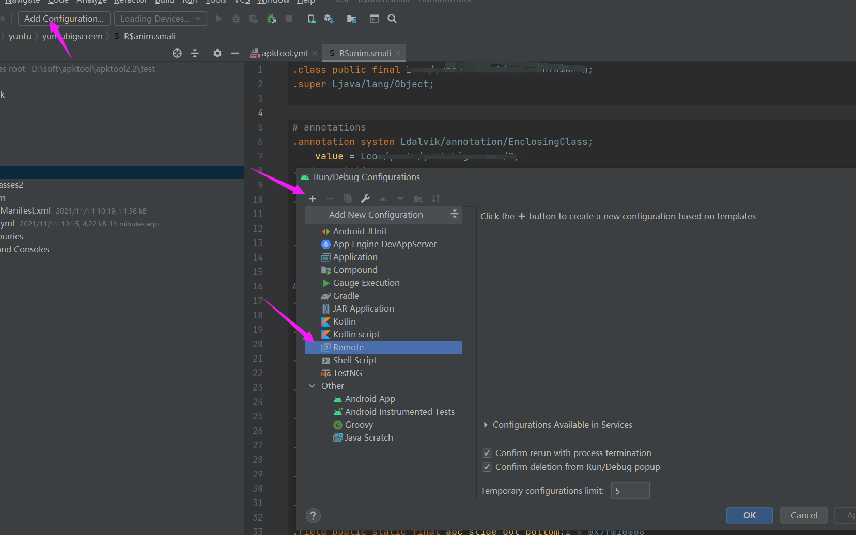Click the Sync Project with Gradle Files icon
The width and height of the screenshot is (856, 535).
point(329,19)
